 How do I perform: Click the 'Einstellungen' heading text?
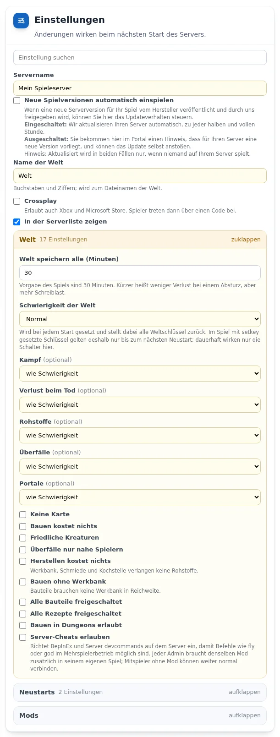[70, 20]
